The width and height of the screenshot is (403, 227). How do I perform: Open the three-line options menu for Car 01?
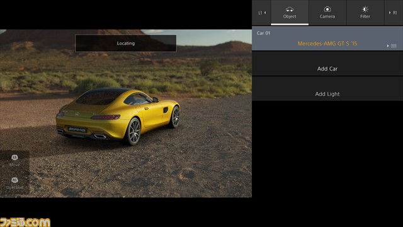[x=394, y=46]
